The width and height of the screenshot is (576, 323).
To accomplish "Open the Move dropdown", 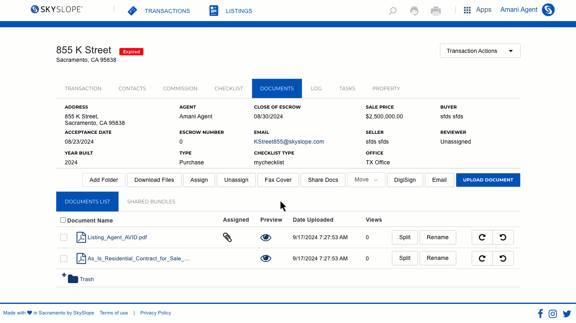I will (366, 180).
